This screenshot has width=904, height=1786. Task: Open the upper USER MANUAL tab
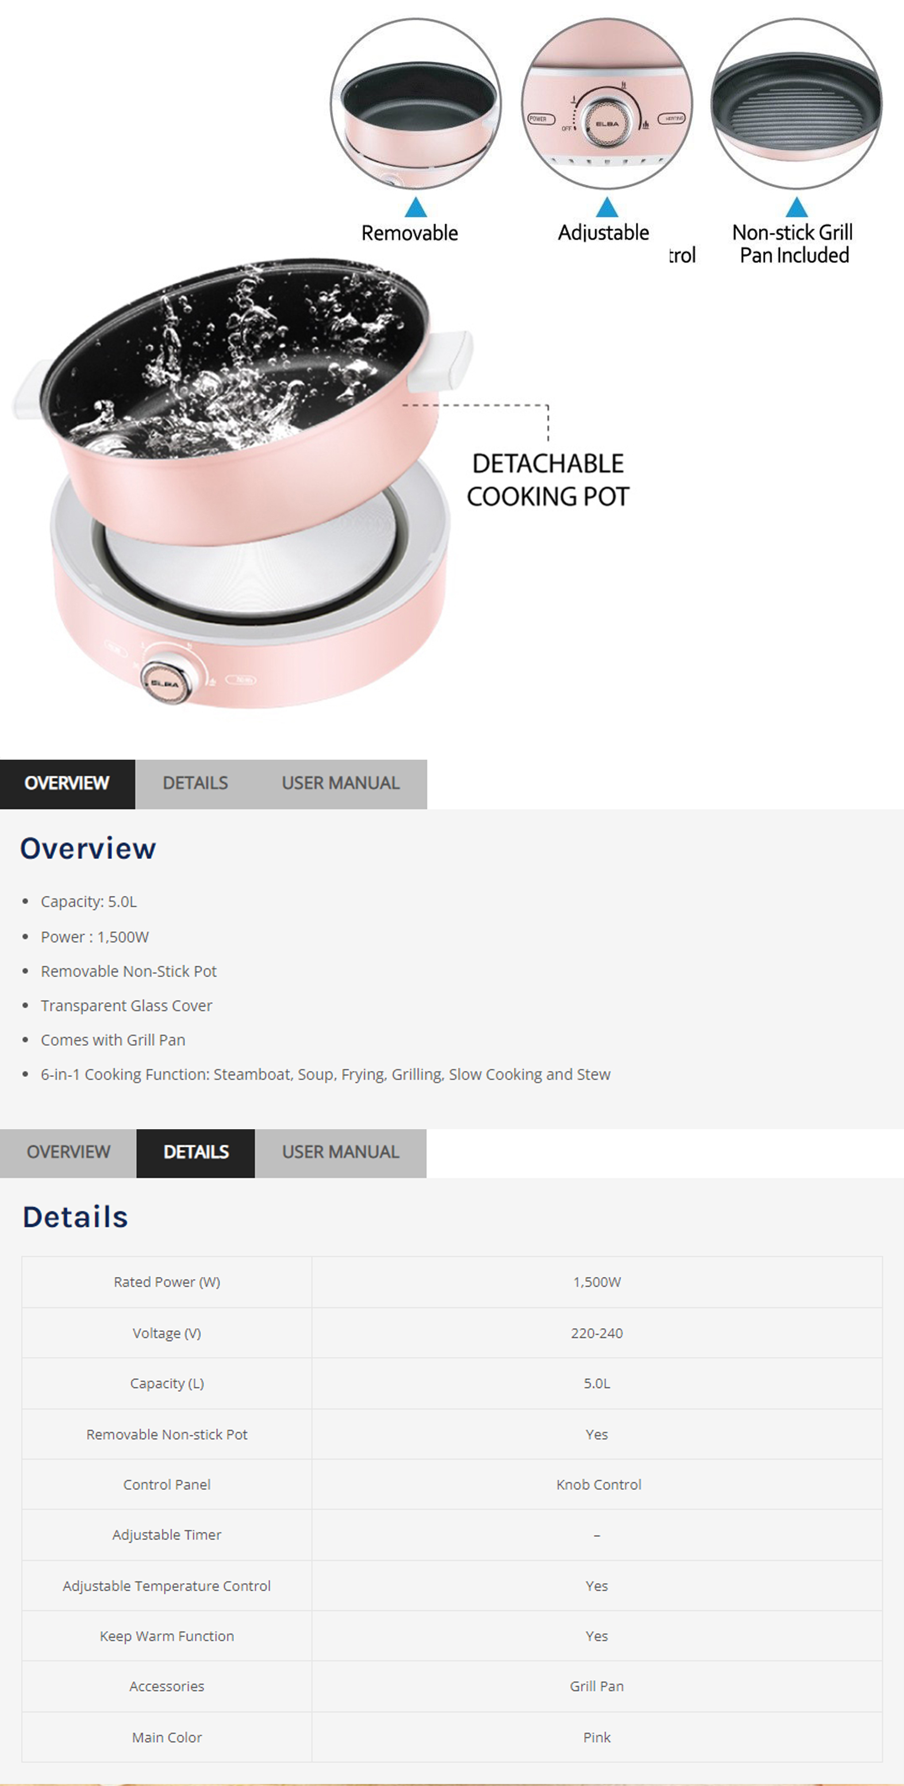(341, 783)
